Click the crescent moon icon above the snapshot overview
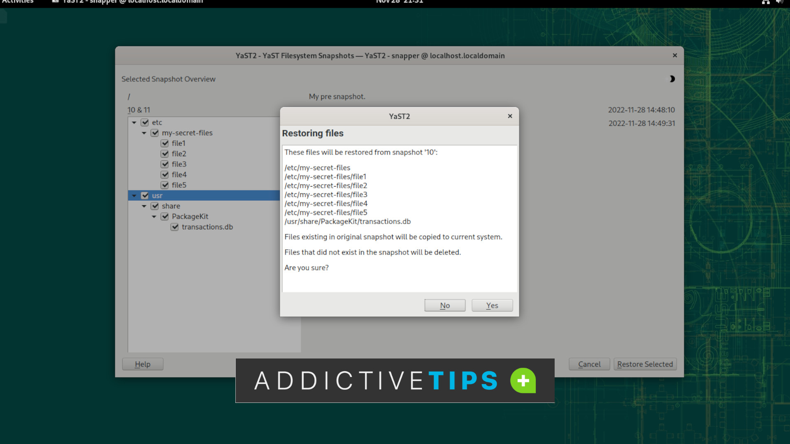Screen dimensions: 790x444 672,79
